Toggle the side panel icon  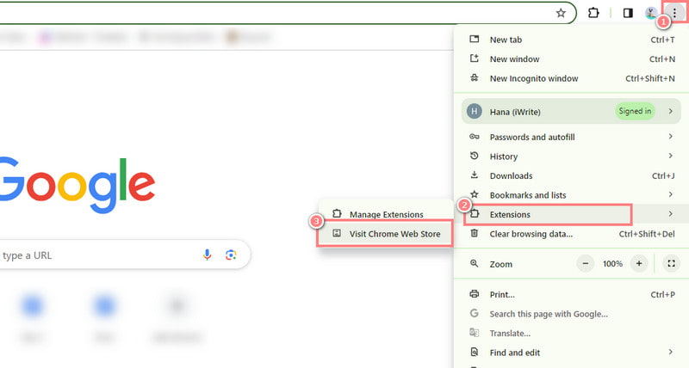click(628, 13)
